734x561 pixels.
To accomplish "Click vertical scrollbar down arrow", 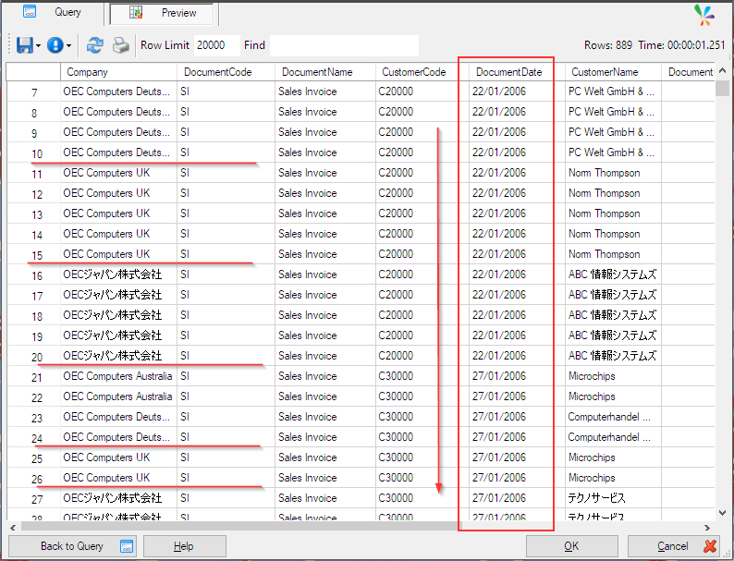I will [x=722, y=513].
